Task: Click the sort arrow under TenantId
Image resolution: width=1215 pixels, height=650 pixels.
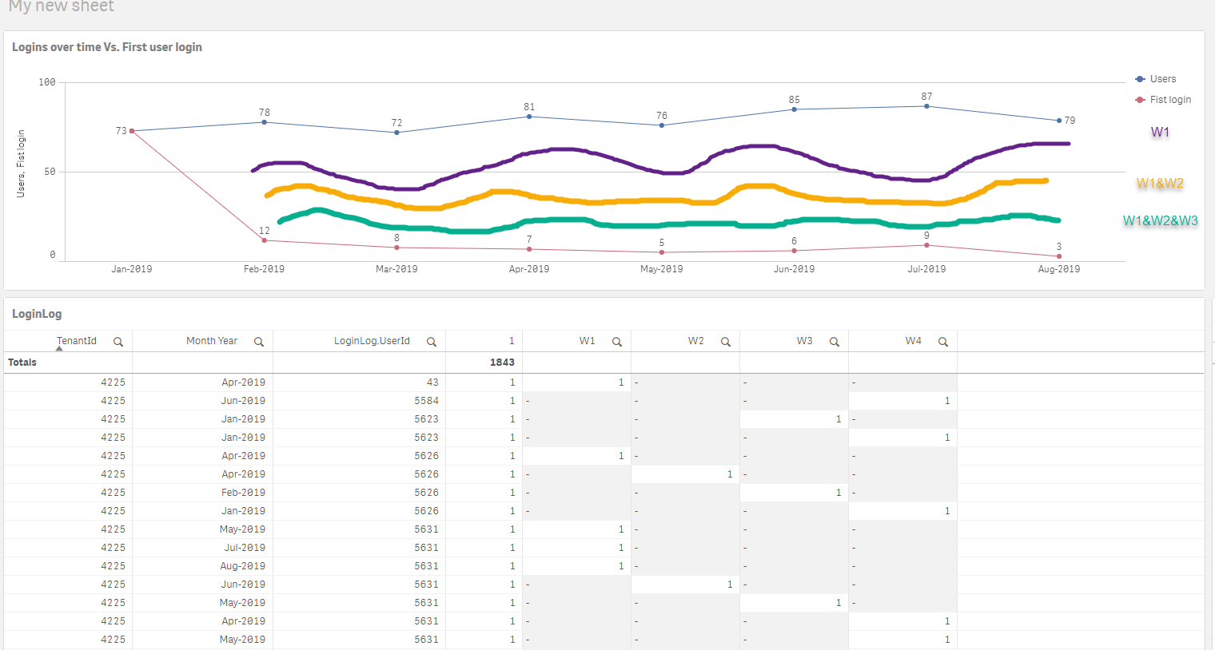Action: [59, 349]
